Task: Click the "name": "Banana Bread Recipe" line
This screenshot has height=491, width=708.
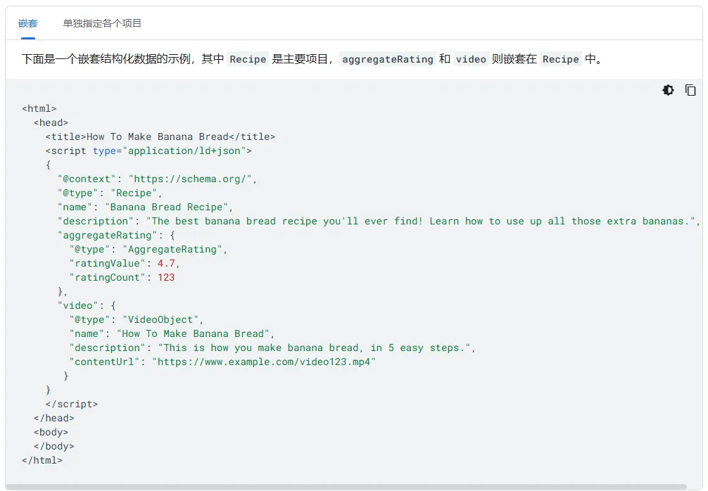Action: point(146,207)
